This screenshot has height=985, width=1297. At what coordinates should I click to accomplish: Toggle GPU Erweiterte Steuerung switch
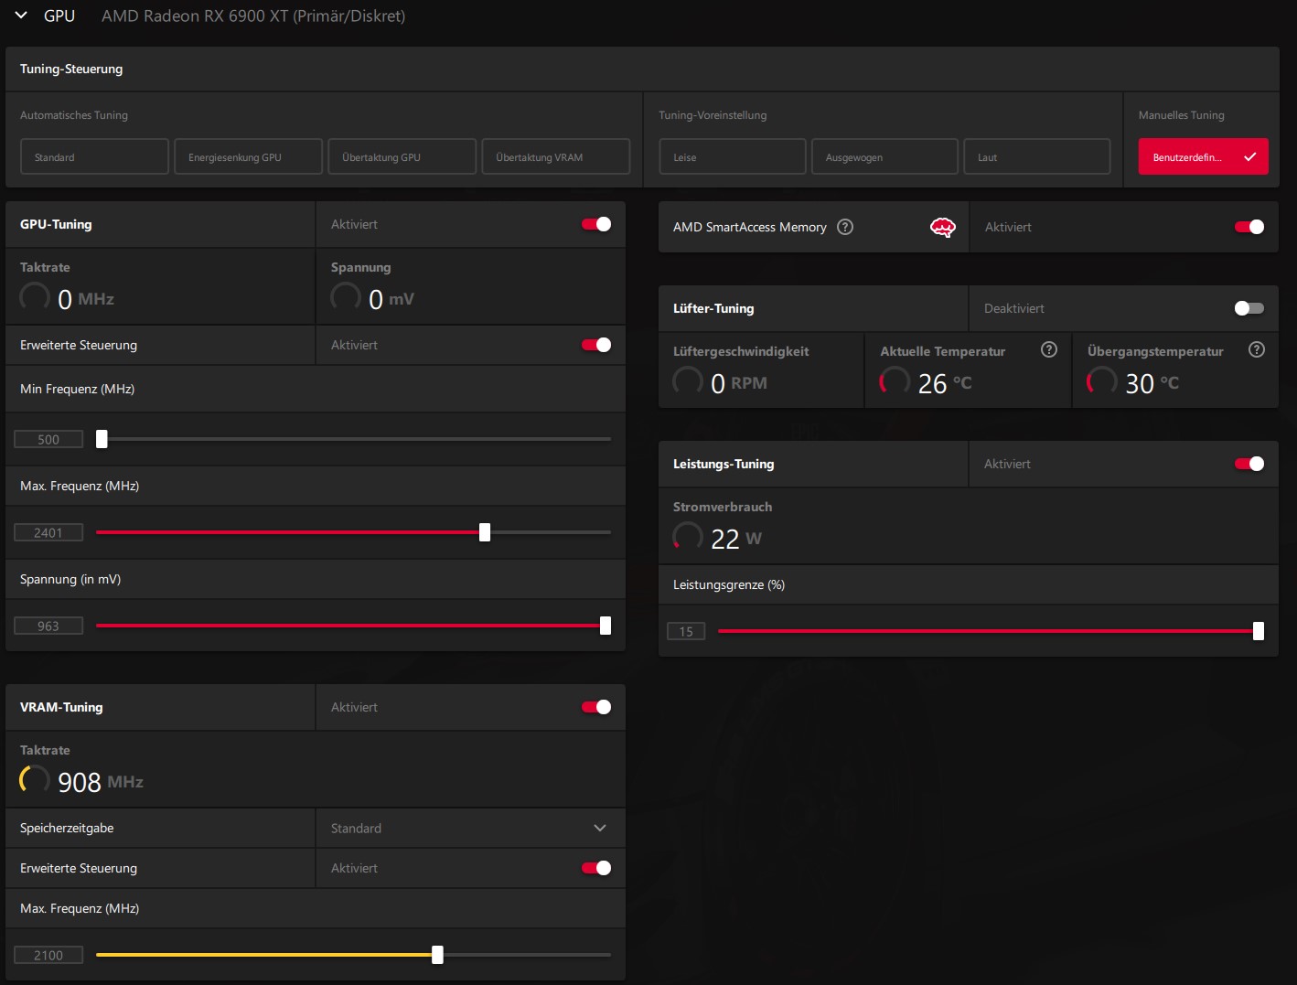(596, 345)
